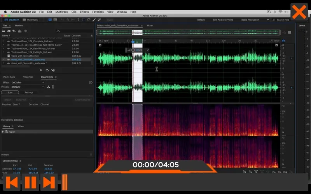Select video_with_StereoMix.mov file

[25, 56]
